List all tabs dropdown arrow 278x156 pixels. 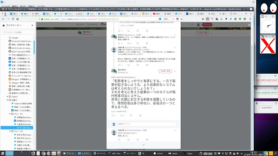pyautogui.click(x=251, y=13)
